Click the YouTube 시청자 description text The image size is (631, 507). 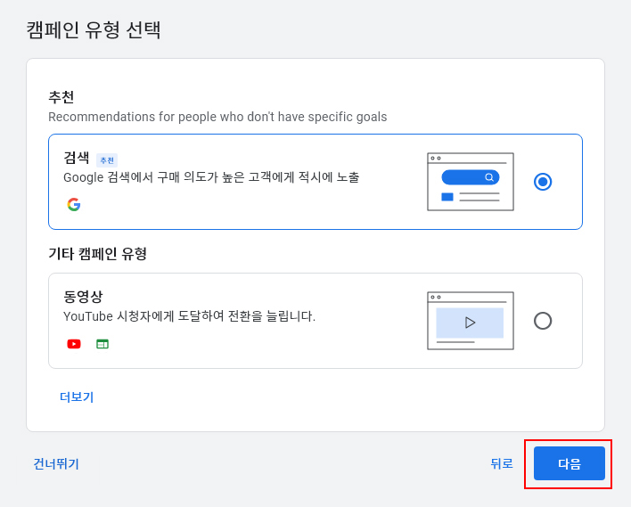189,316
